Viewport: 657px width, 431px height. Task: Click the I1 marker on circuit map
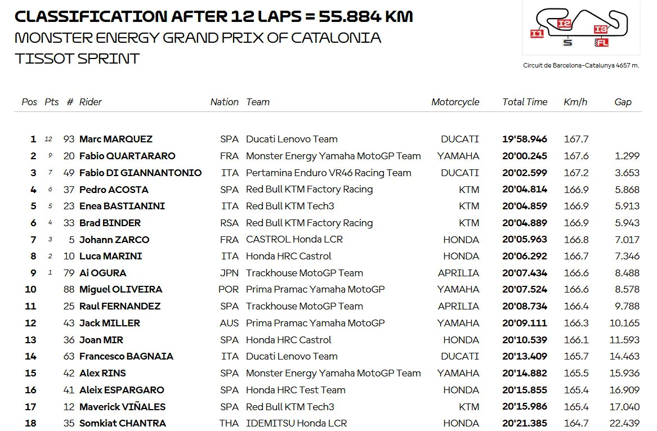click(537, 34)
